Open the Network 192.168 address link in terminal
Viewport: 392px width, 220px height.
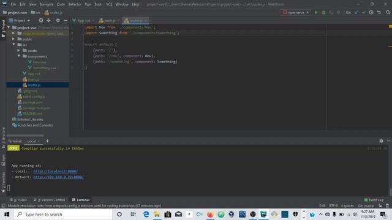click(59, 177)
